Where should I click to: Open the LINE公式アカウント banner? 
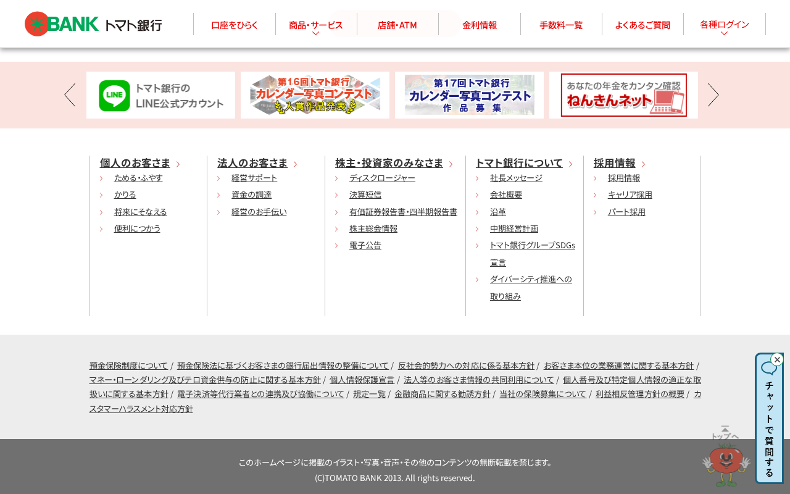(x=160, y=95)
